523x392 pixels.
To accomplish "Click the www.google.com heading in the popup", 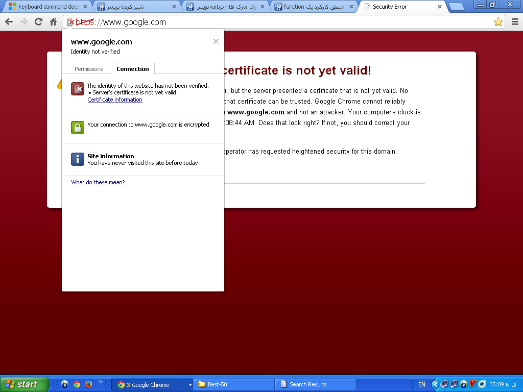I will [102, 42].
